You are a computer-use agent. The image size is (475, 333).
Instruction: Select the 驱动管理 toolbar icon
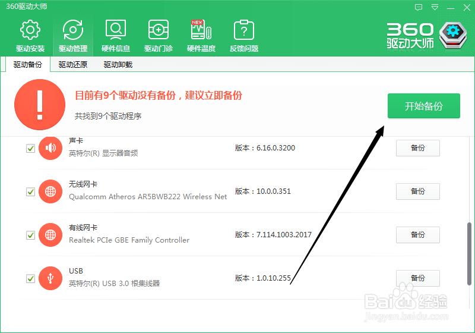(x=73, y=30)
